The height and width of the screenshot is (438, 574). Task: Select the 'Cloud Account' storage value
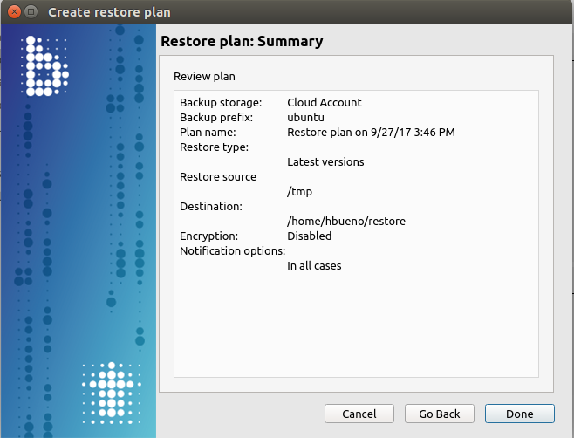(x=324, y=103)
